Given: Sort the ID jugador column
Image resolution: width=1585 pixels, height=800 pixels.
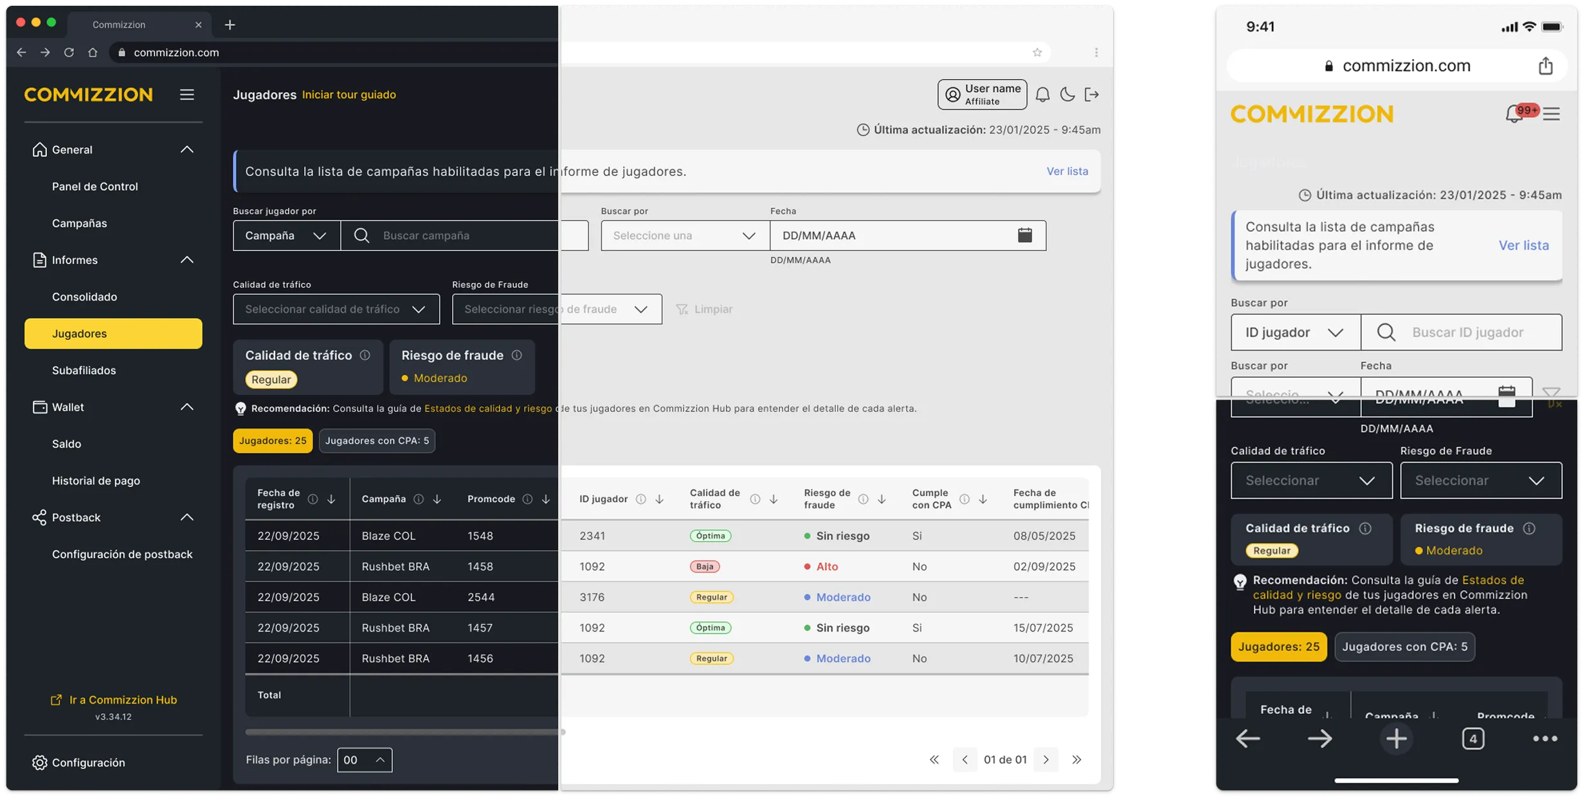Looking at the screenshot, I should (x=659, y=499).
